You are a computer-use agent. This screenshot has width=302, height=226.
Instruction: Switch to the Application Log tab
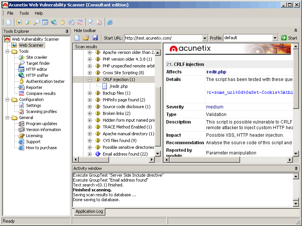(89, 211)
